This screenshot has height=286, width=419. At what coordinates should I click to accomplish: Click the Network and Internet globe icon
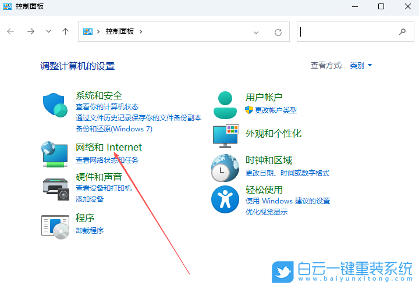pyautogui.click(x=55, y=155)
